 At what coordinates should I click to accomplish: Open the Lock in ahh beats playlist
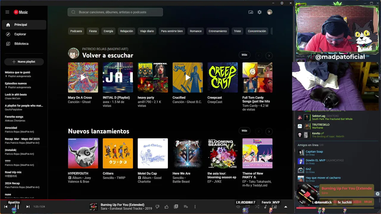[x=24, y=96]
